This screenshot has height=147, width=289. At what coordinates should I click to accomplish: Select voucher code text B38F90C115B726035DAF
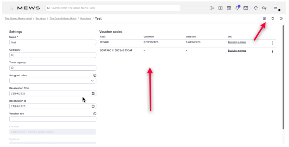point(116,50)
